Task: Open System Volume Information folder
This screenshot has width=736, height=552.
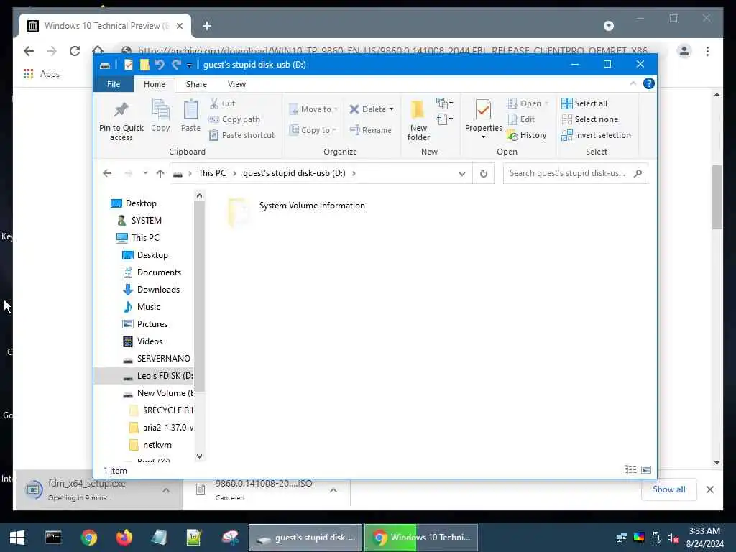Action: [297, 211]
